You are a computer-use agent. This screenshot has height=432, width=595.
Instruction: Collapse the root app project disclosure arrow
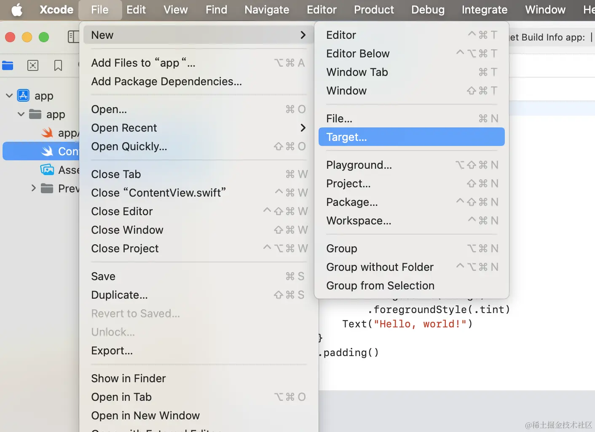[x=9, y=96]
